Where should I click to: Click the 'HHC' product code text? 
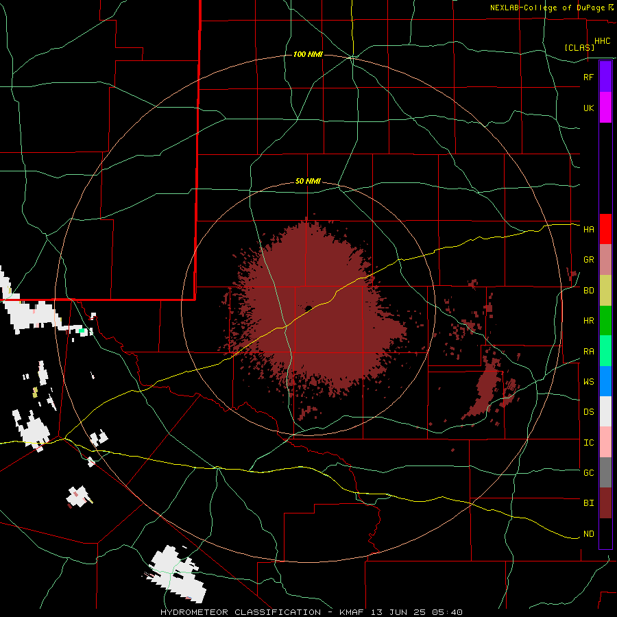pyautogui.click(x=602, y=41)
